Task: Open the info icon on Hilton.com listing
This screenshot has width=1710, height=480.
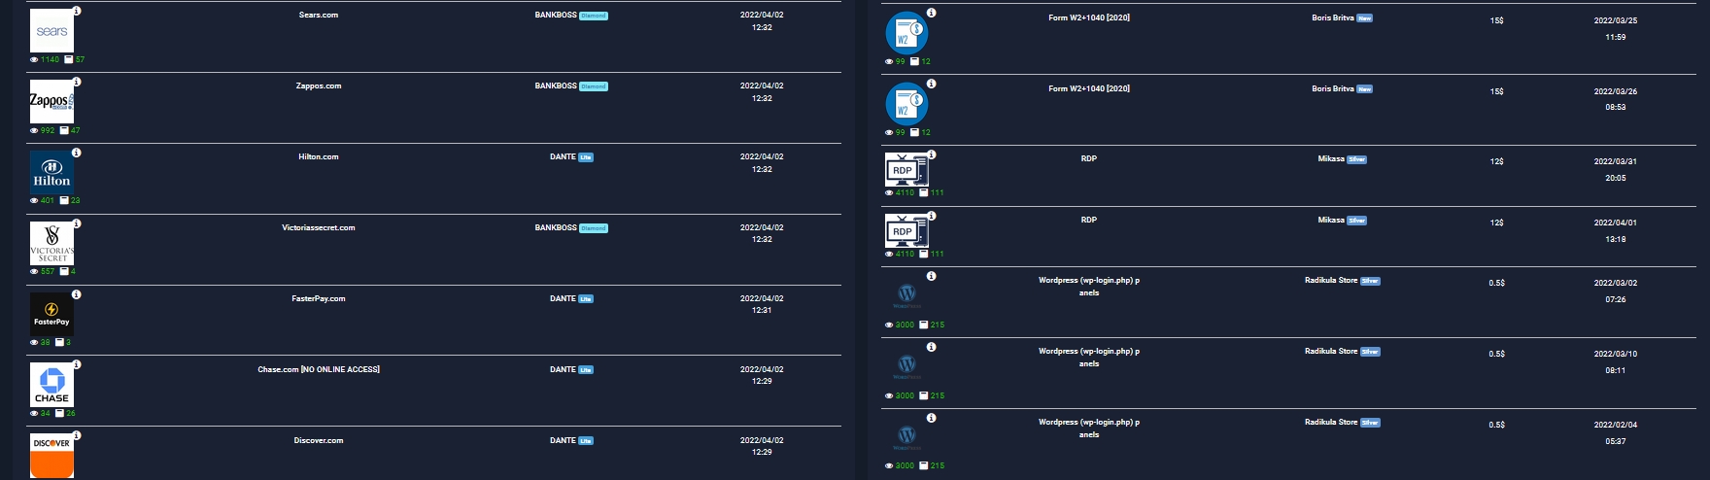Action: click(x=77, y=153)
